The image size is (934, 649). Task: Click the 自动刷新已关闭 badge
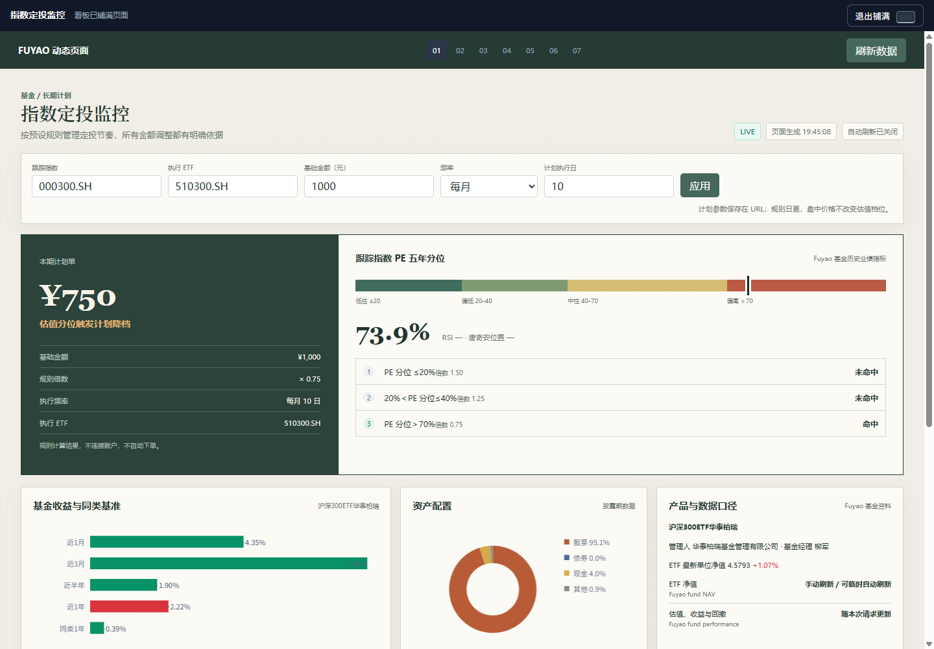coord(872,132)
